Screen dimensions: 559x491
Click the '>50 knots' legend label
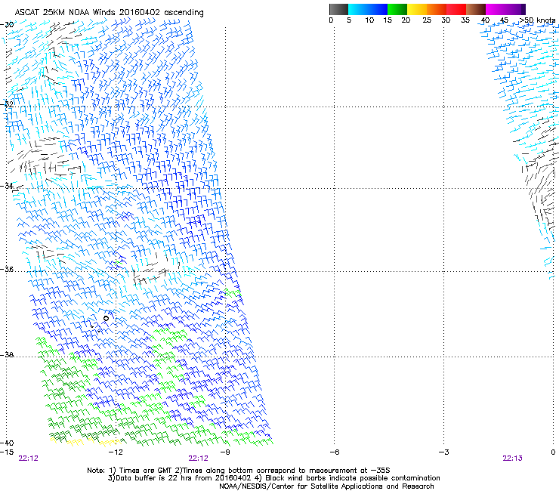coord(537,20)
